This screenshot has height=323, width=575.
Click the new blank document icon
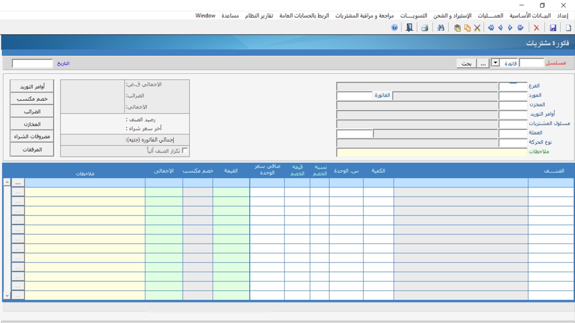pos(568,28)
